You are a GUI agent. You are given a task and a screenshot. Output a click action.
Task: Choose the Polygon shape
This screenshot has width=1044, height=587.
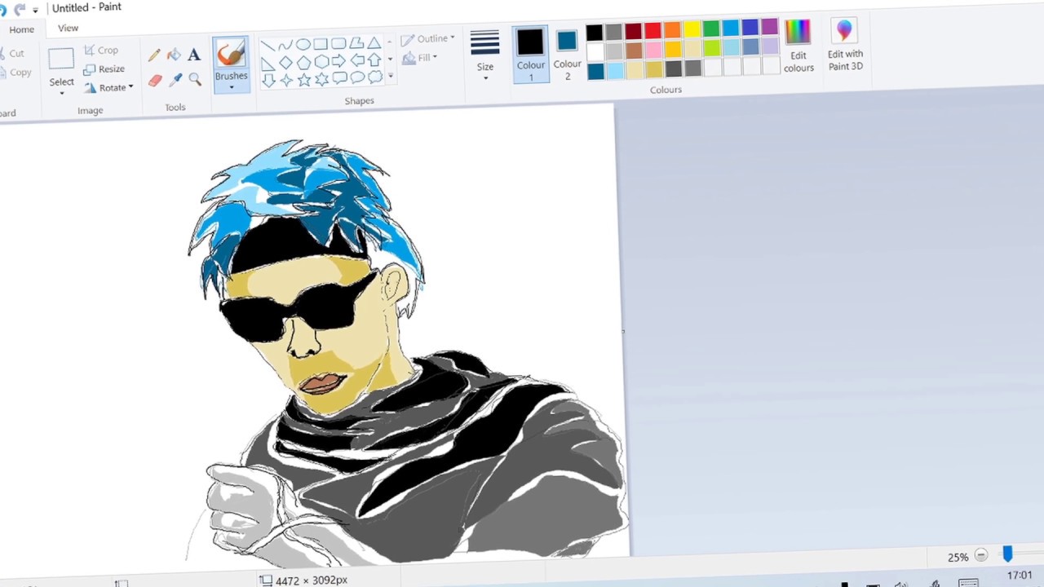click(x=356, y=42)
